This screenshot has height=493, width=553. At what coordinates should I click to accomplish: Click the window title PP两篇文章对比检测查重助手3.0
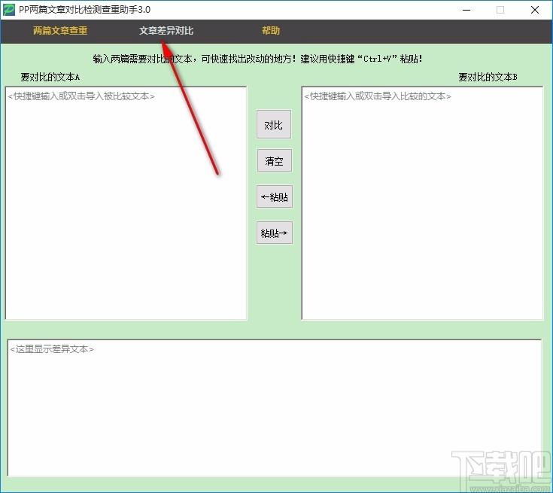(84, 10)
